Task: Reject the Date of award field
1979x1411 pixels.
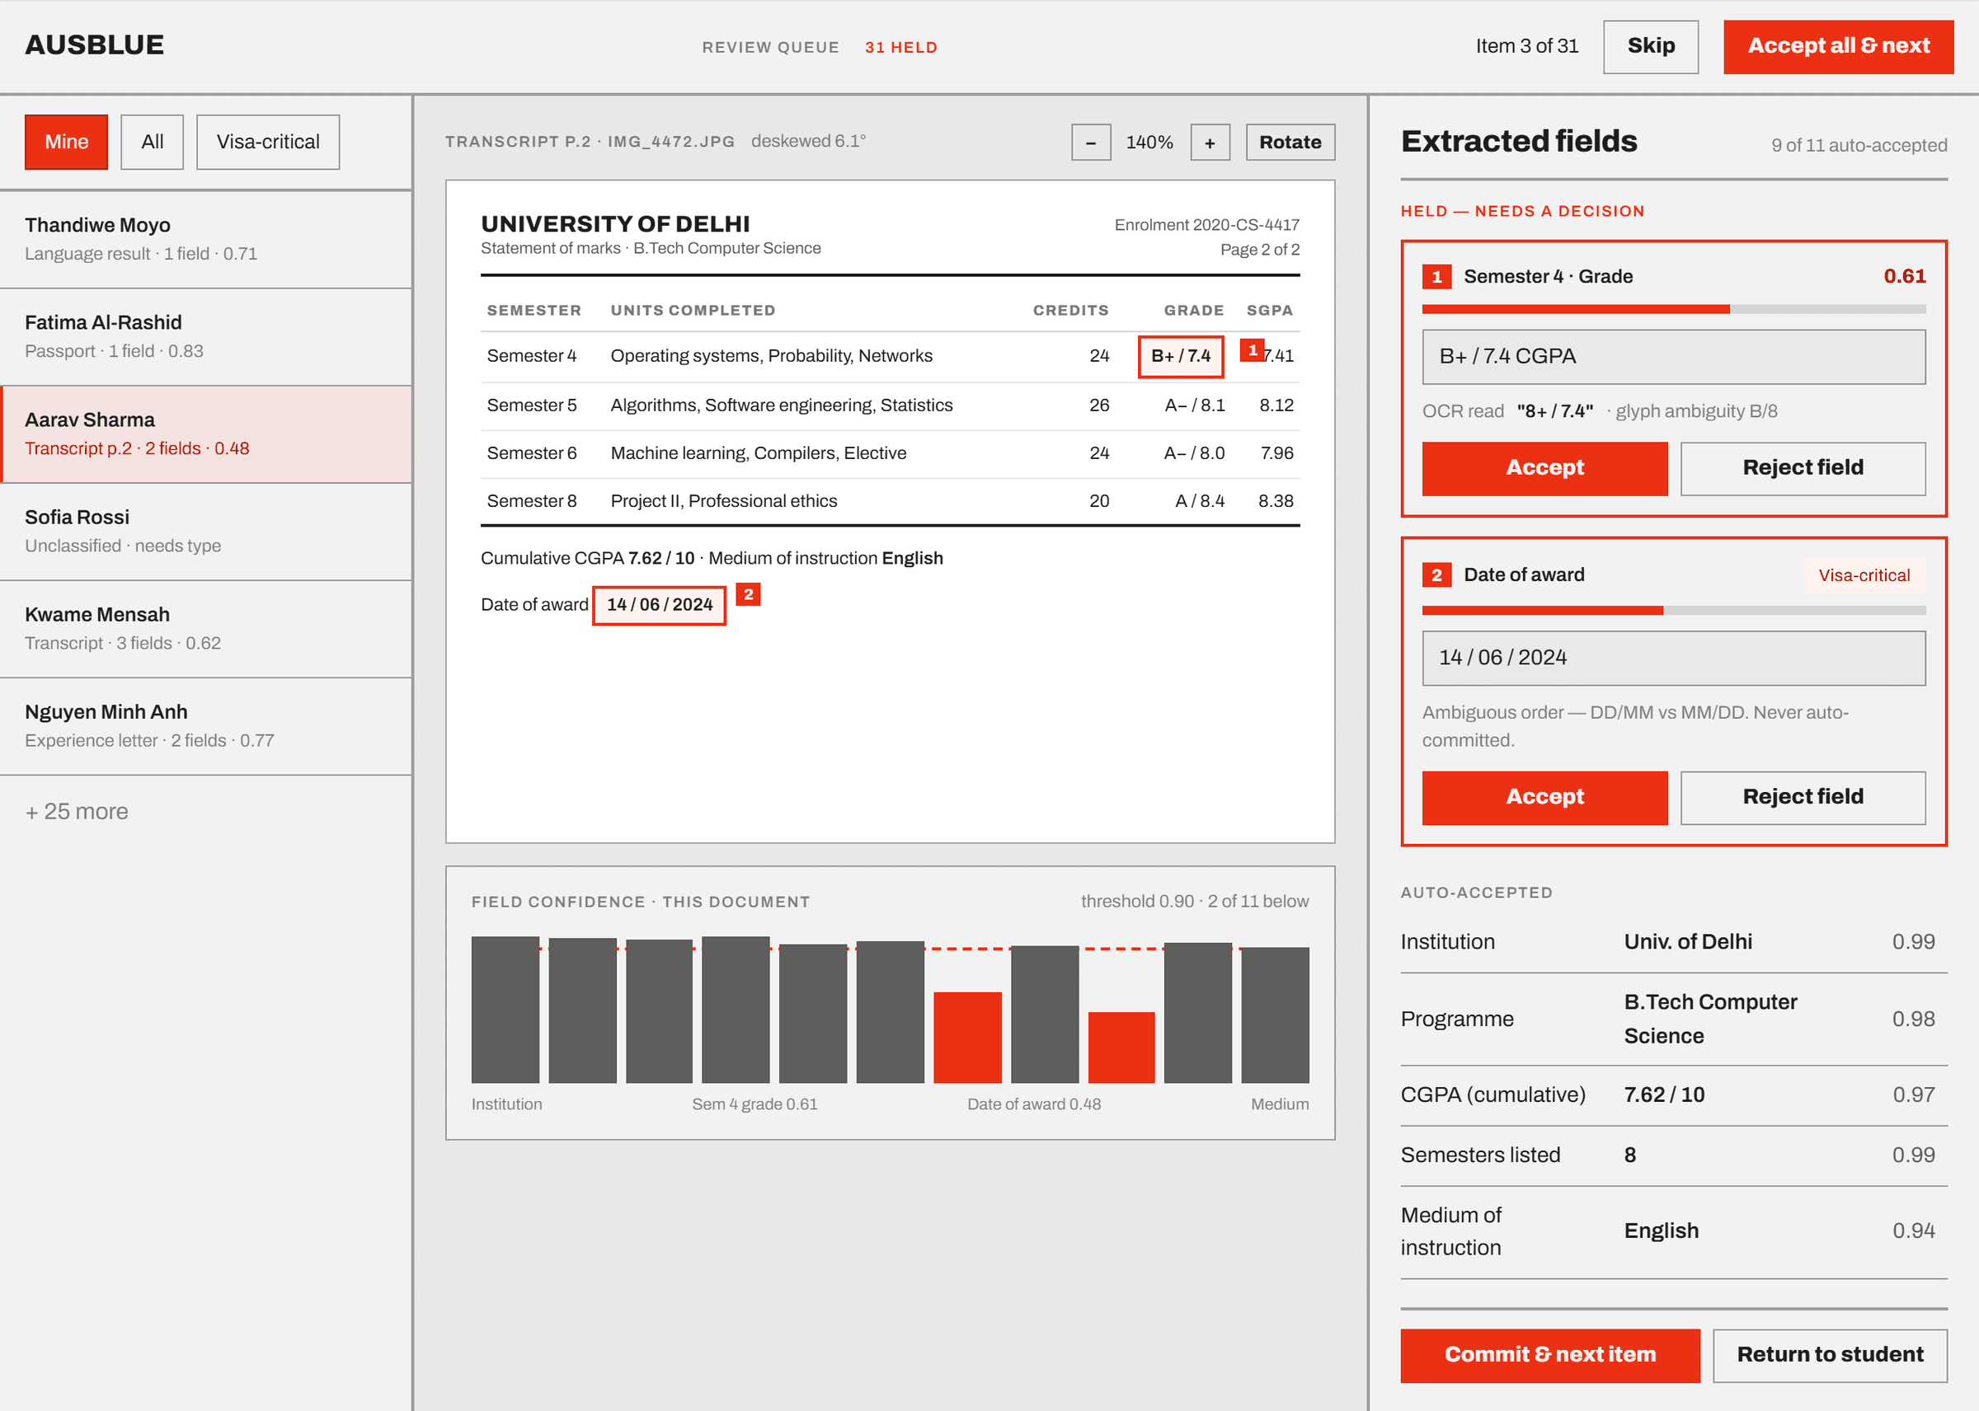Action: (x=1803, y=798)
